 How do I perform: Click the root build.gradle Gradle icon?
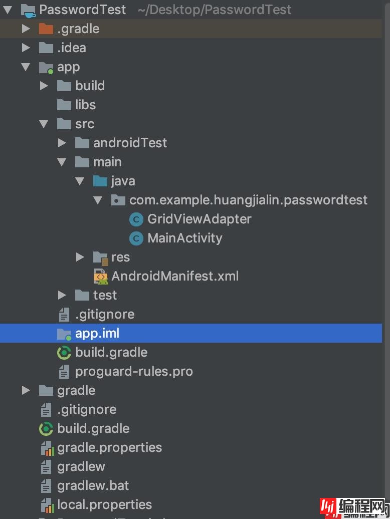tap(46, 429)
